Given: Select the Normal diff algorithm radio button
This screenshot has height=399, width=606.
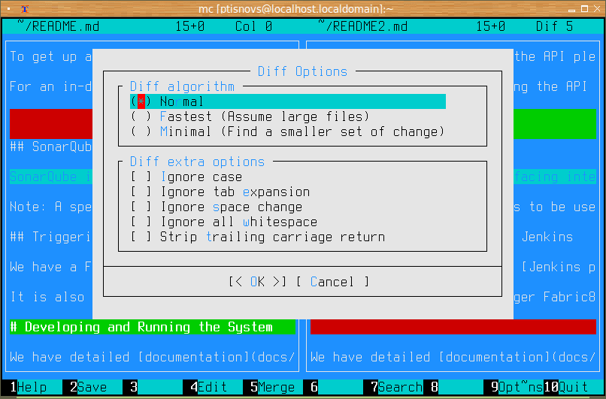Looking at the screenshot, I should (x=288, y=101).
